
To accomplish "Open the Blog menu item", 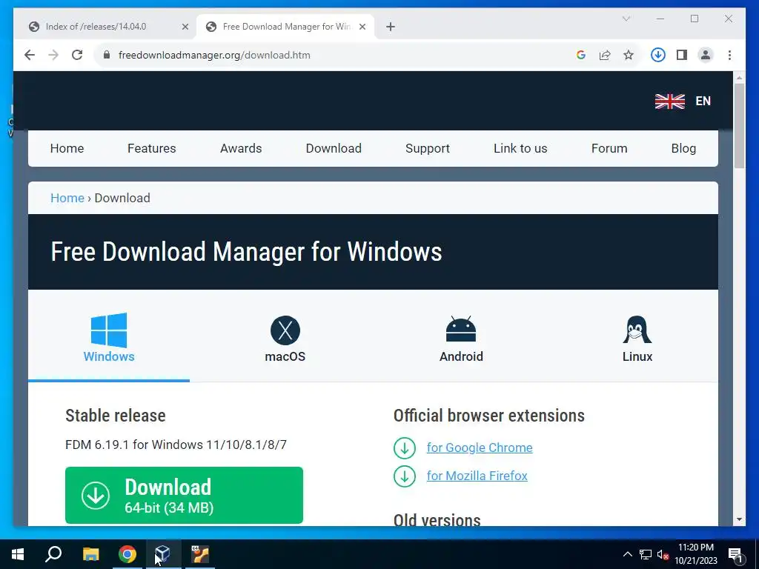I will tap(683, 148).
